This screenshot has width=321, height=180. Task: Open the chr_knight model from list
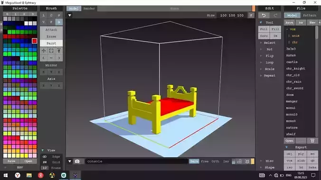coord(295,69)
